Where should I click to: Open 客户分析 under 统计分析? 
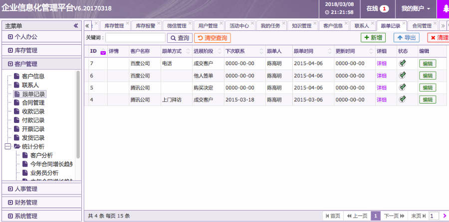pos(41,155)
